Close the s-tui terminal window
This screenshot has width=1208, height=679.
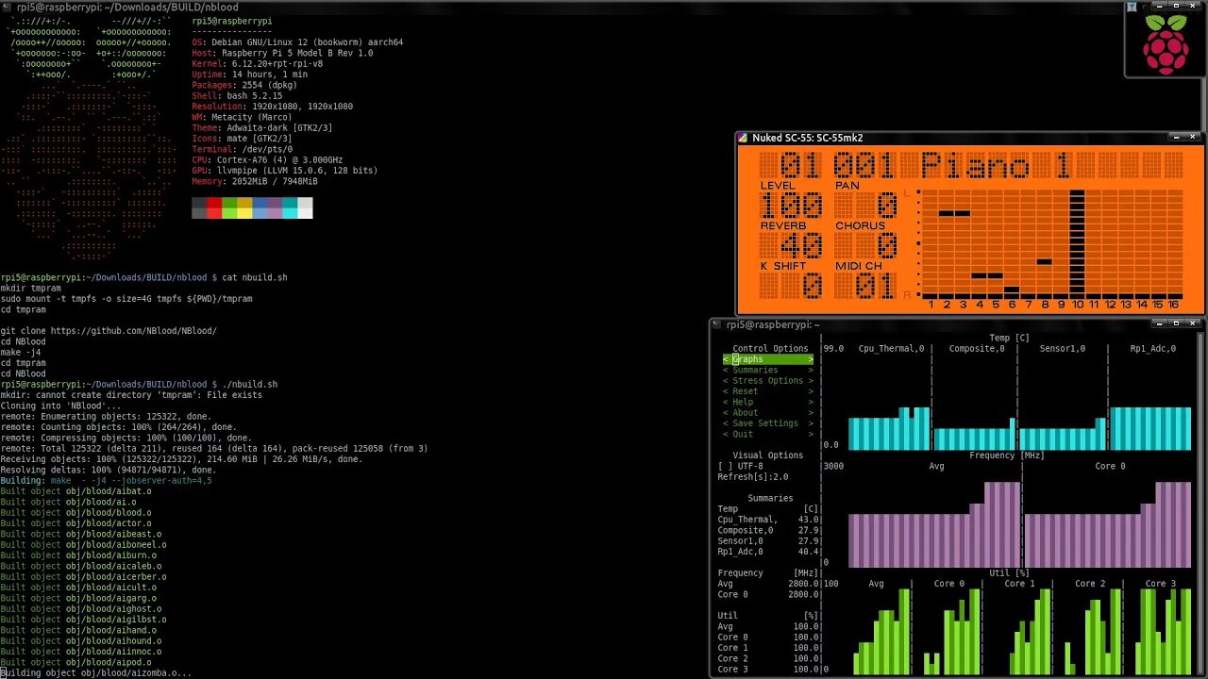point(1193,324)
